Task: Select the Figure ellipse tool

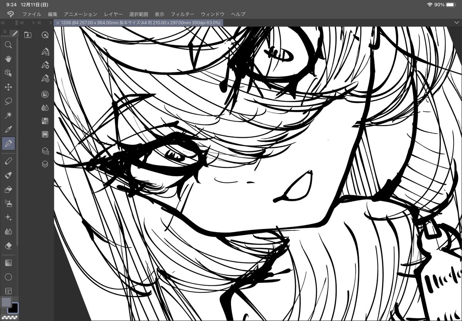Action: pyautogui.click(x=8, y=277)
